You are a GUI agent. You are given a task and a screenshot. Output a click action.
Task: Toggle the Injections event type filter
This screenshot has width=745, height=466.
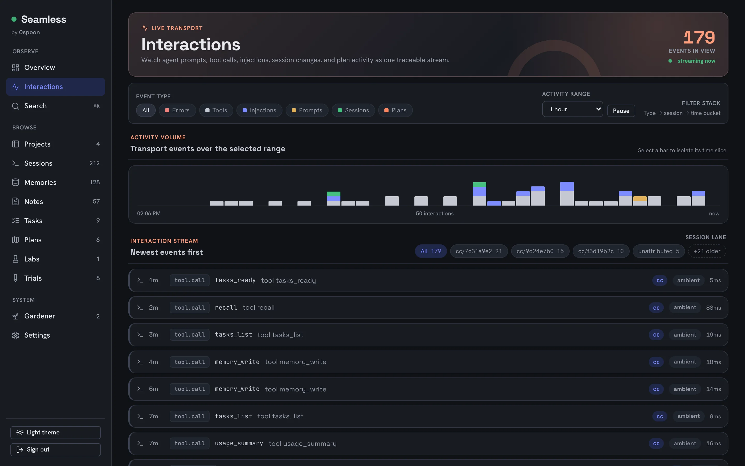pyautogui.click(x=259, y=110)
